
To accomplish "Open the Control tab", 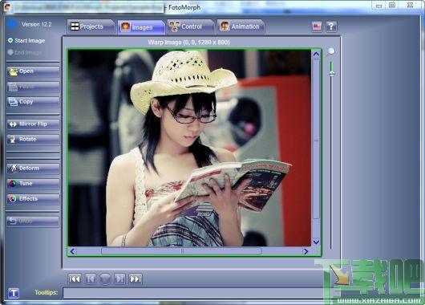I will tap(191, 26).
